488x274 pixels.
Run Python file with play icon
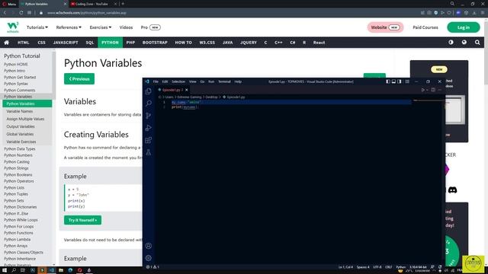422,90
